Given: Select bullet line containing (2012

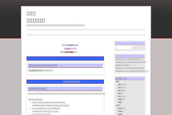Looking at the screenshot, I should click(x=49, y=102).
